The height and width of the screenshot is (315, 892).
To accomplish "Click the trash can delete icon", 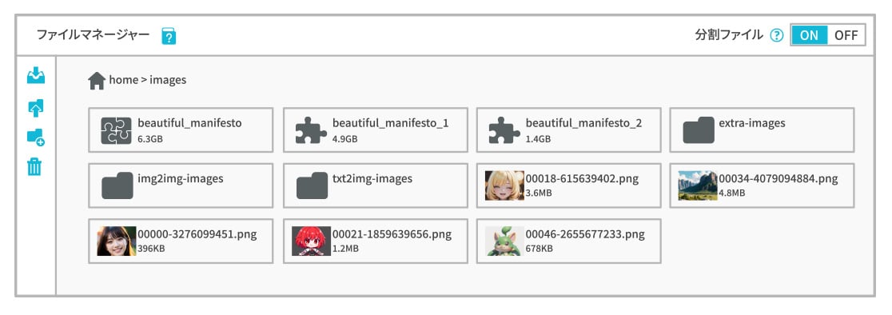I will 34,166.
